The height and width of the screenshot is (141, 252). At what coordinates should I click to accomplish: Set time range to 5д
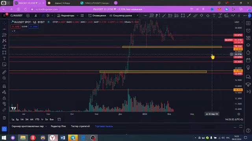(x=17, y=119)
